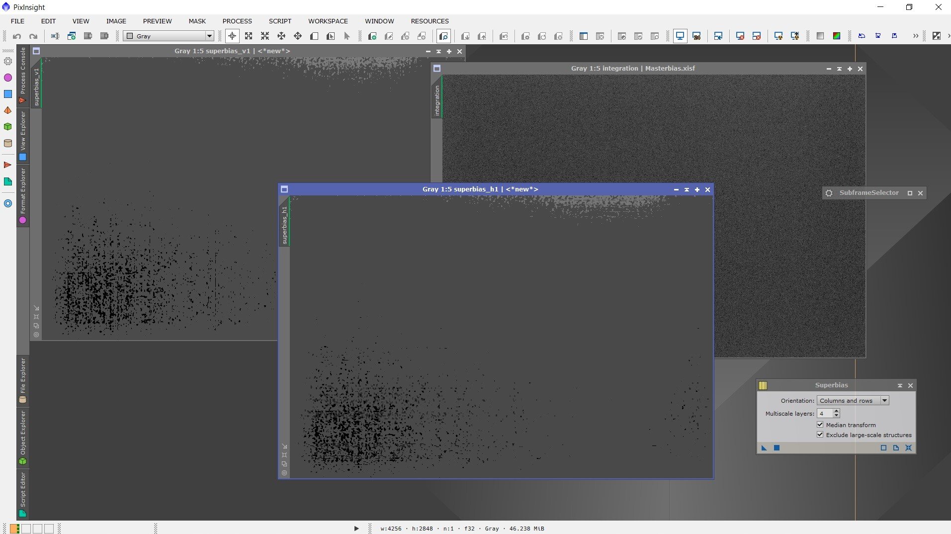Image resolution: width=951 pixels, height=534 pixels.
Task: Increase Multiscale layers with the up arrow
Action: (837, 411)
